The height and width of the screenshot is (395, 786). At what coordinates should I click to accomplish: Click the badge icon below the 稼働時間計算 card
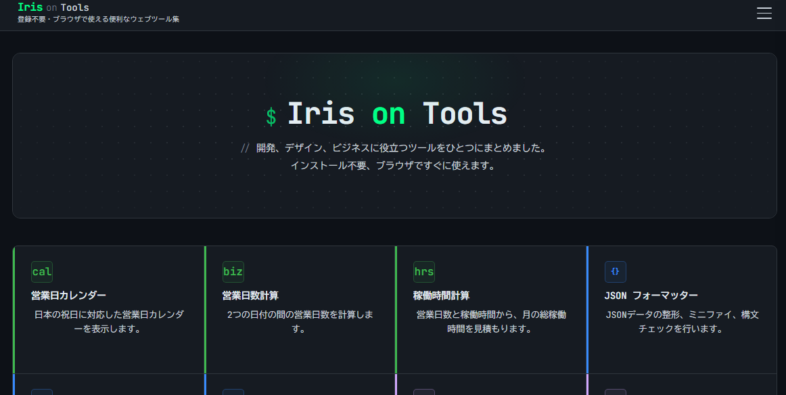pyautogui.click(x=423, y=392)
